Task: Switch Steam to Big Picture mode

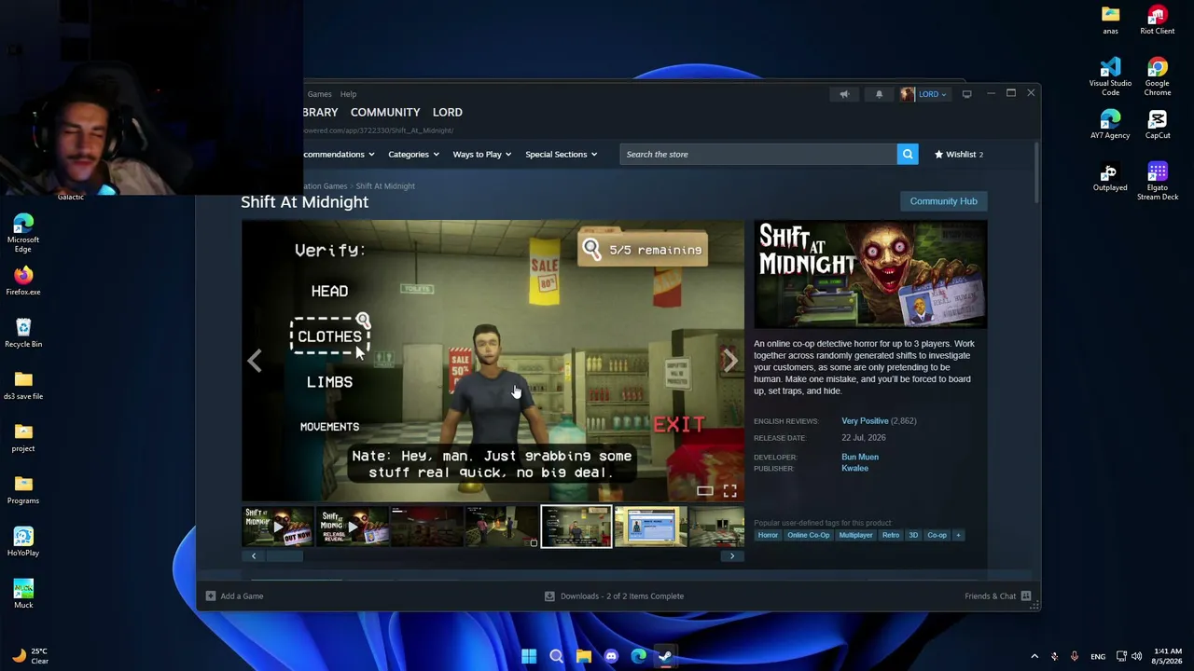Action: coord(966,94)
